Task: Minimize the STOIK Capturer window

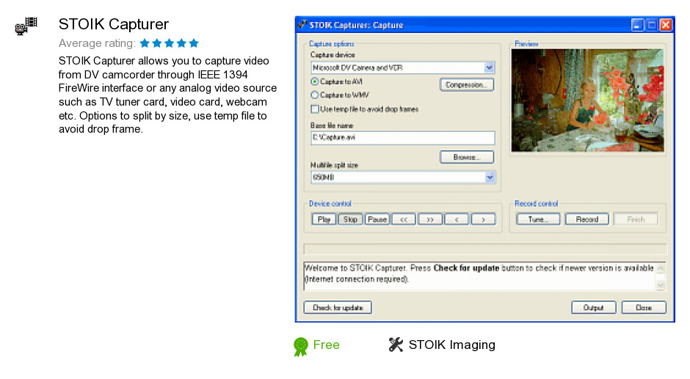Action: click(637, 25)
